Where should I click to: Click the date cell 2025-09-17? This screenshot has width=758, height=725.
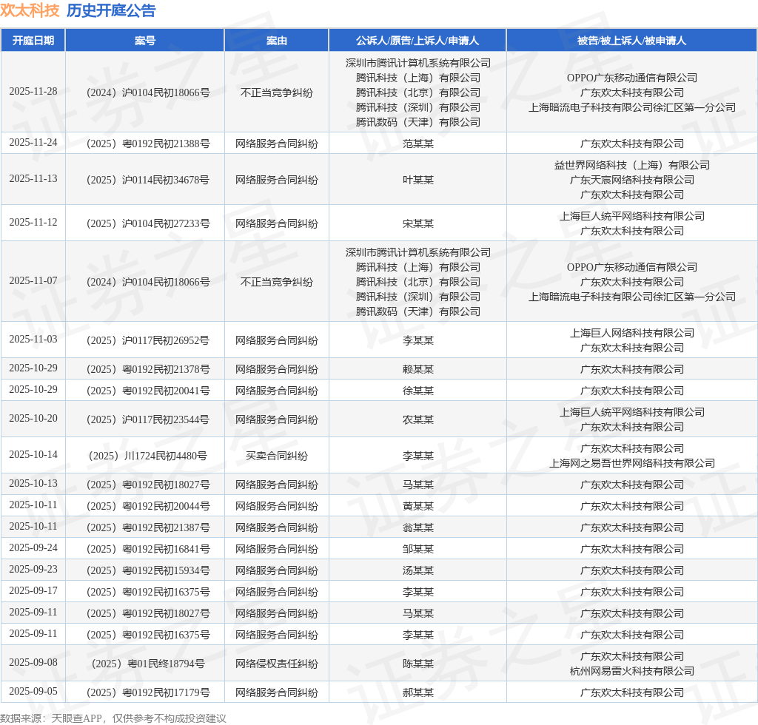pyautogui.click(x=33, y=590)
